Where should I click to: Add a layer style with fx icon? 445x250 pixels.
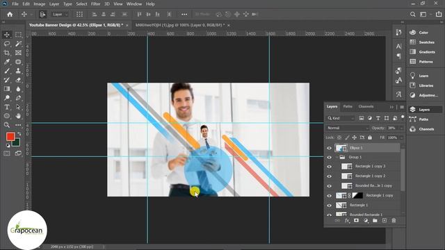click(x=347, y=221)
